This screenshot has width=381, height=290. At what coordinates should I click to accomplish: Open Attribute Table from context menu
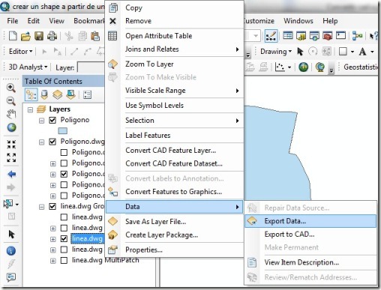174,36
